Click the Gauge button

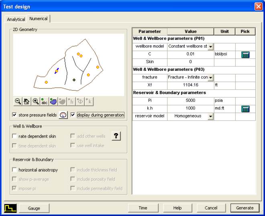click(x=34, y=208)
